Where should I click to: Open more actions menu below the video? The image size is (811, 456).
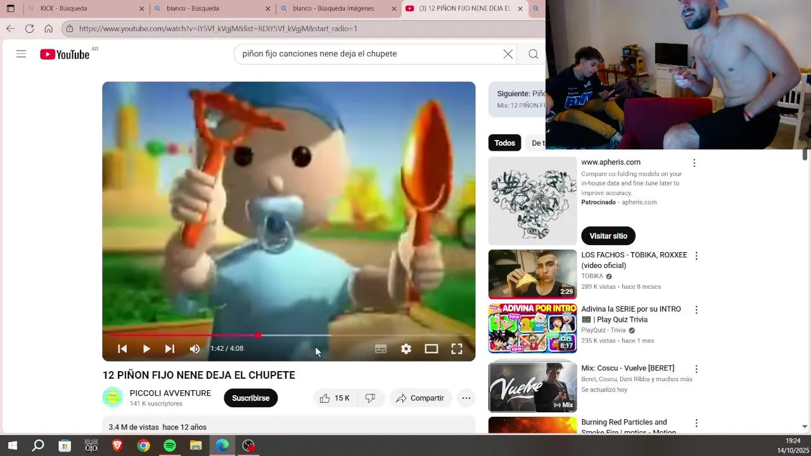(x=466, y=398)
